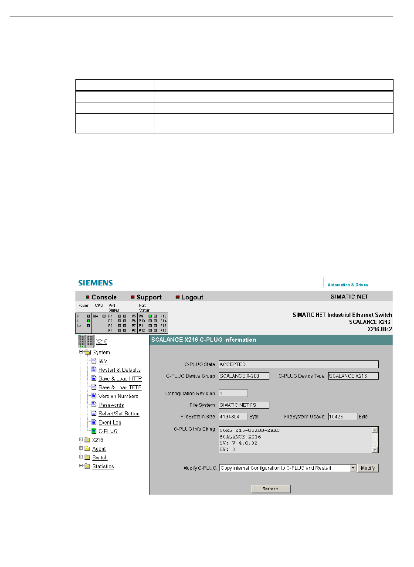
Task: Click the System folder icon
Action: point(87,352)
